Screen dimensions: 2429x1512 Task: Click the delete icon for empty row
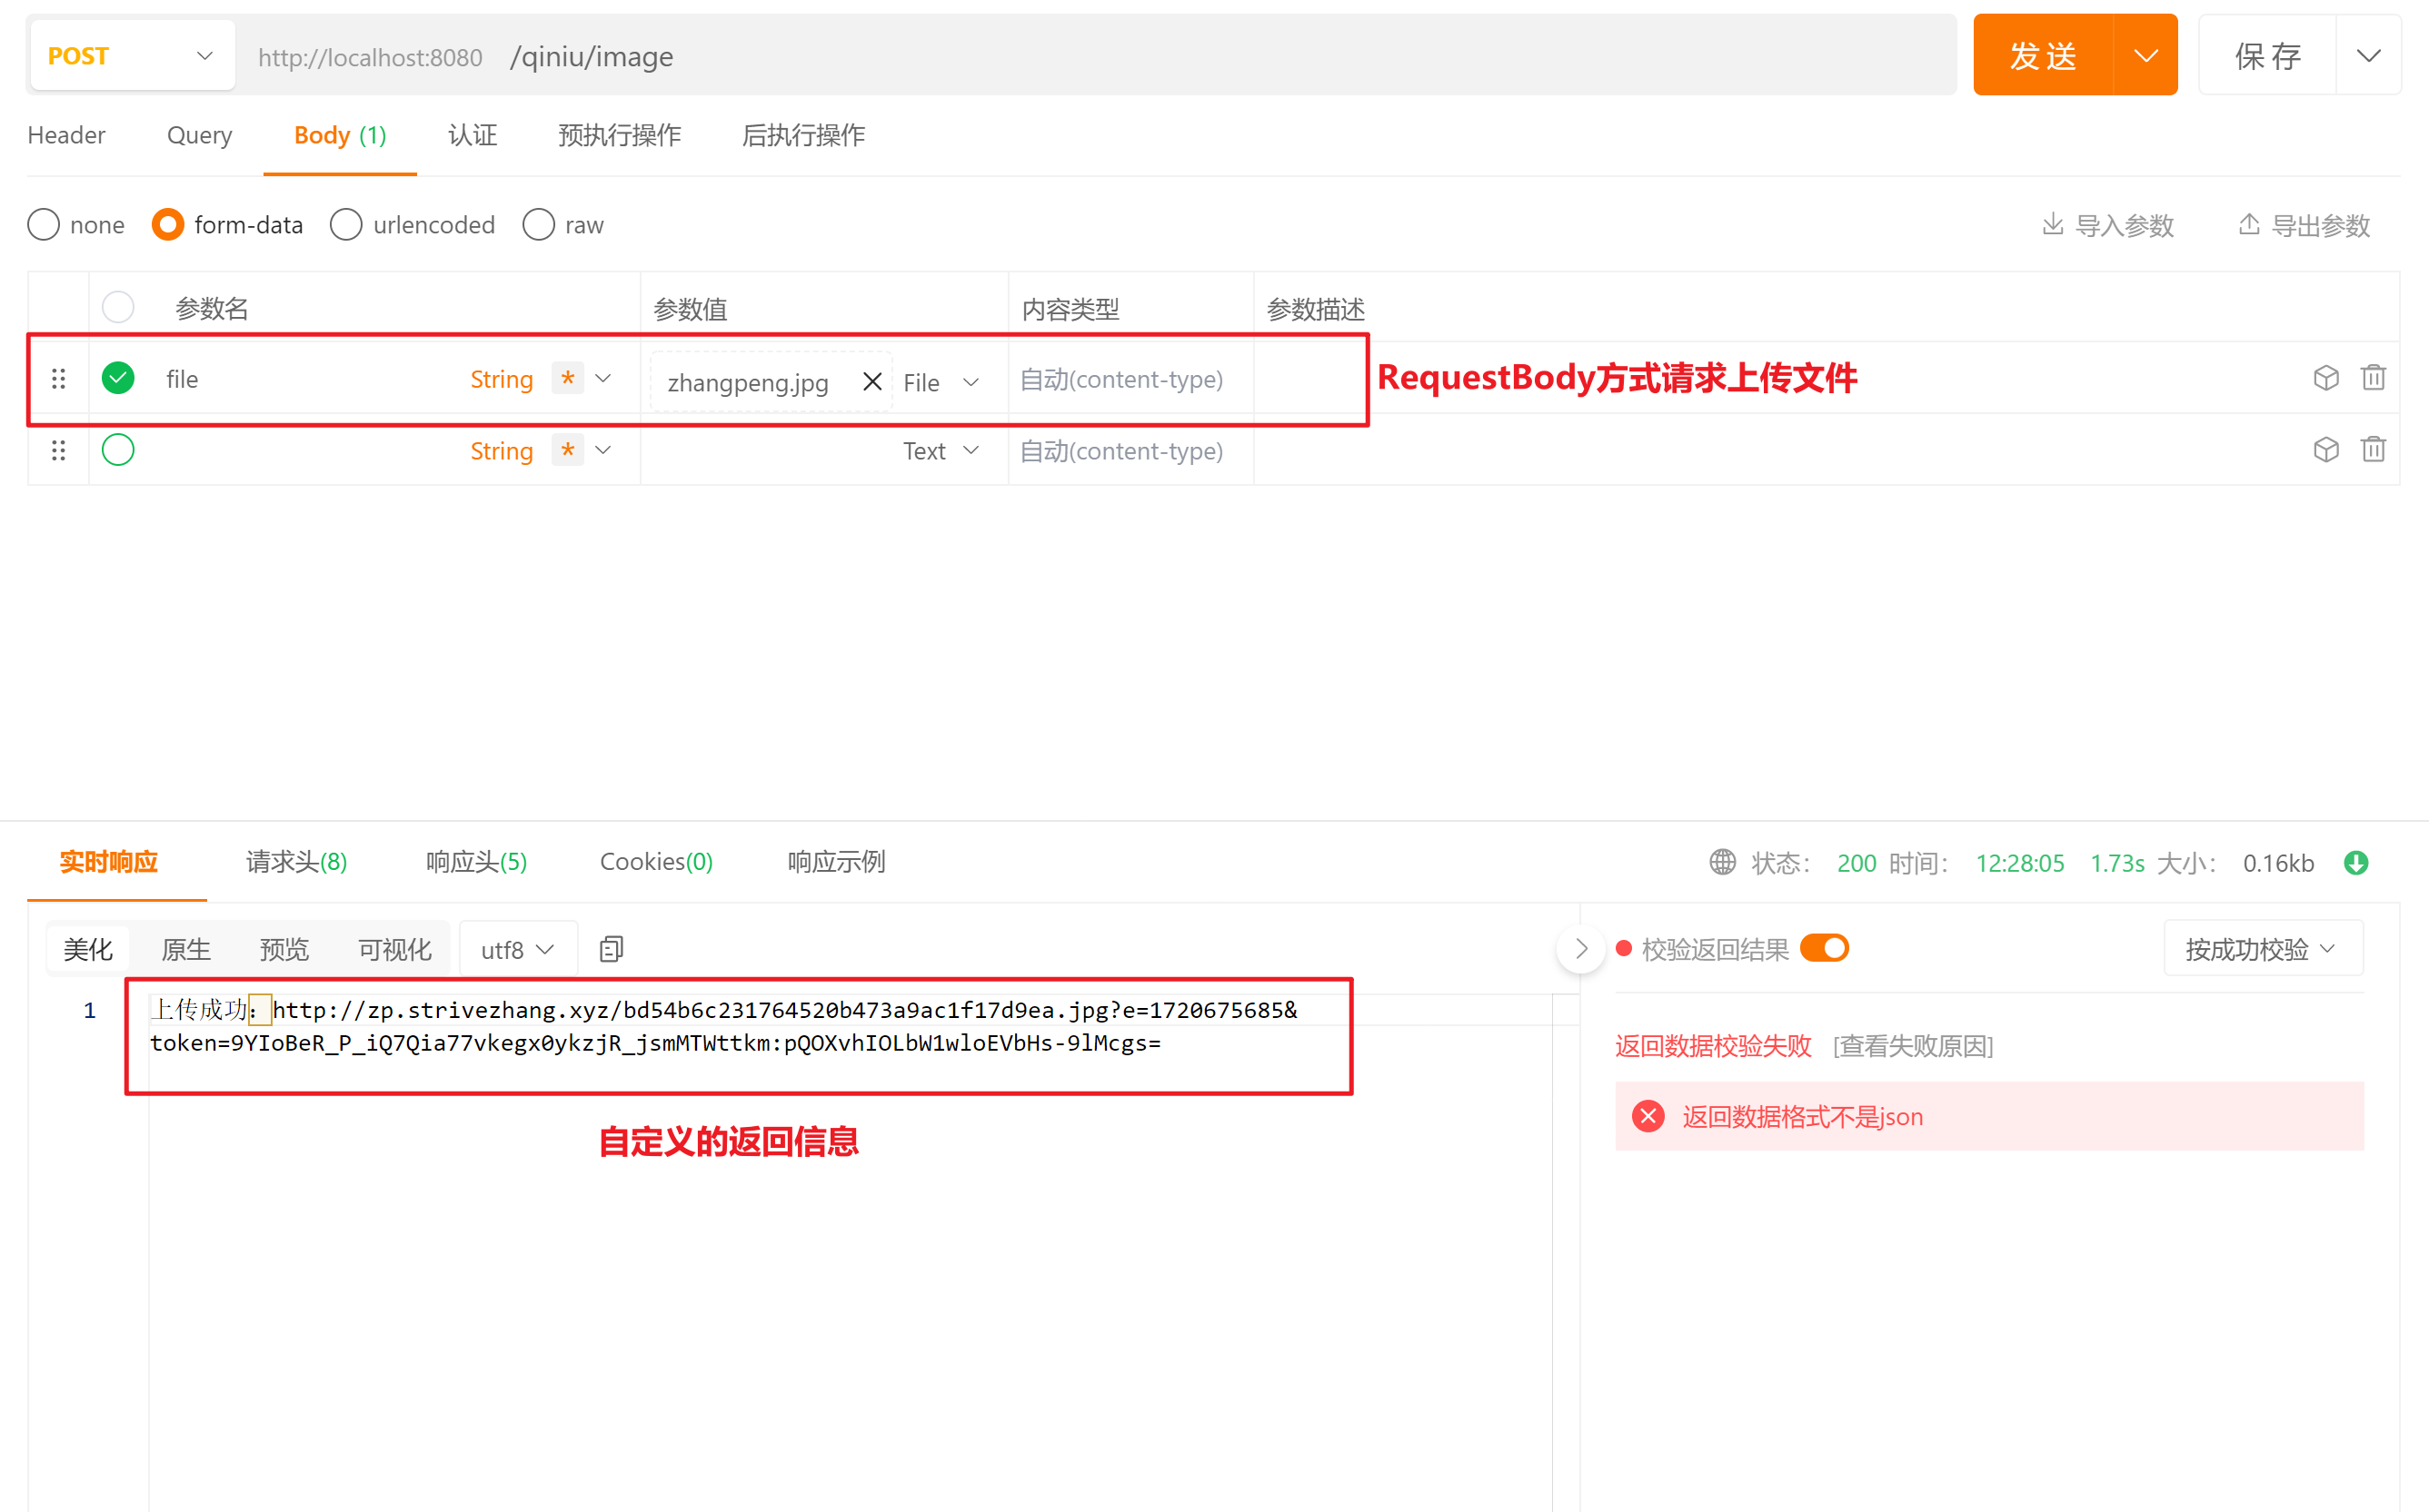[x=2374, y=450]
